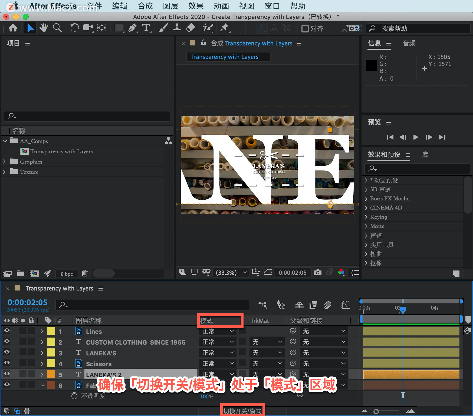
Task: Create new folder in Project panel
Action: pyautogui.click(x=21, y=273)
